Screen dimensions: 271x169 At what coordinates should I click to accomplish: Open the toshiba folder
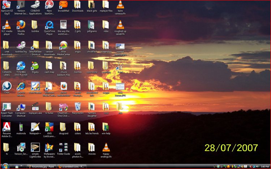tap(35, 27)
